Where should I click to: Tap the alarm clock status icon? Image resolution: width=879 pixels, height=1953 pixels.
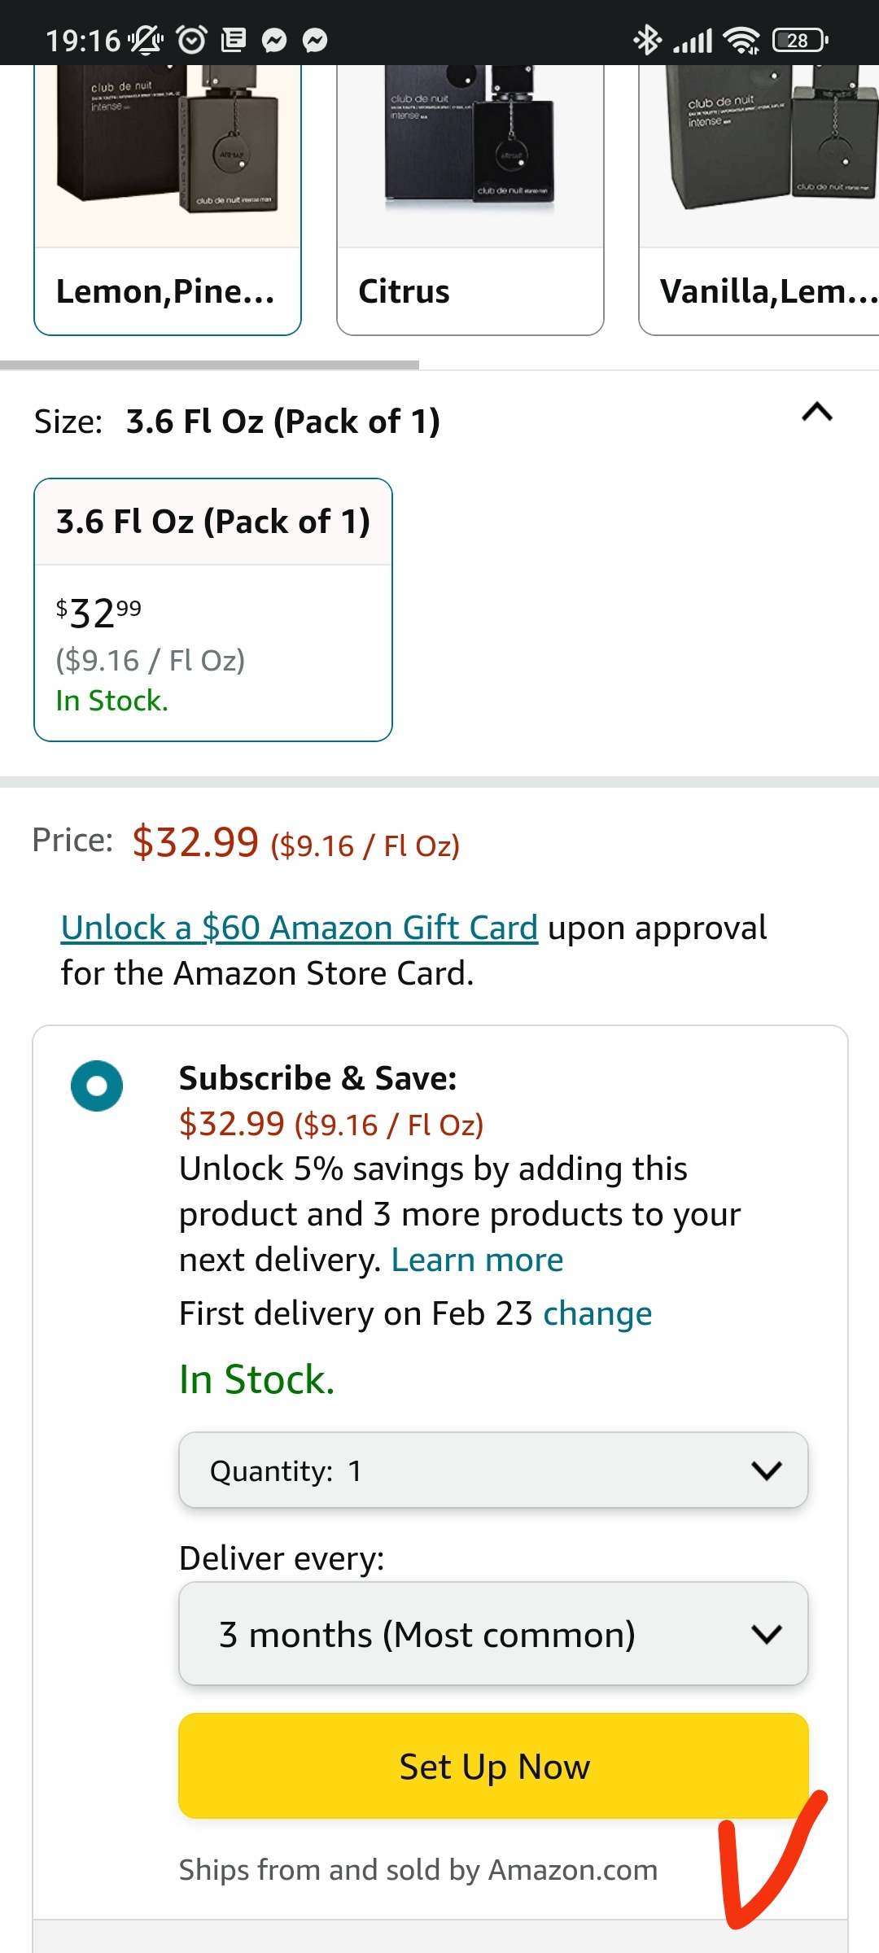pos(191,40)
